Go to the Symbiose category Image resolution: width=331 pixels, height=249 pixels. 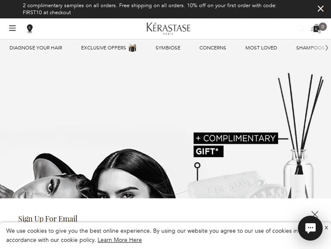coord(168,48)
